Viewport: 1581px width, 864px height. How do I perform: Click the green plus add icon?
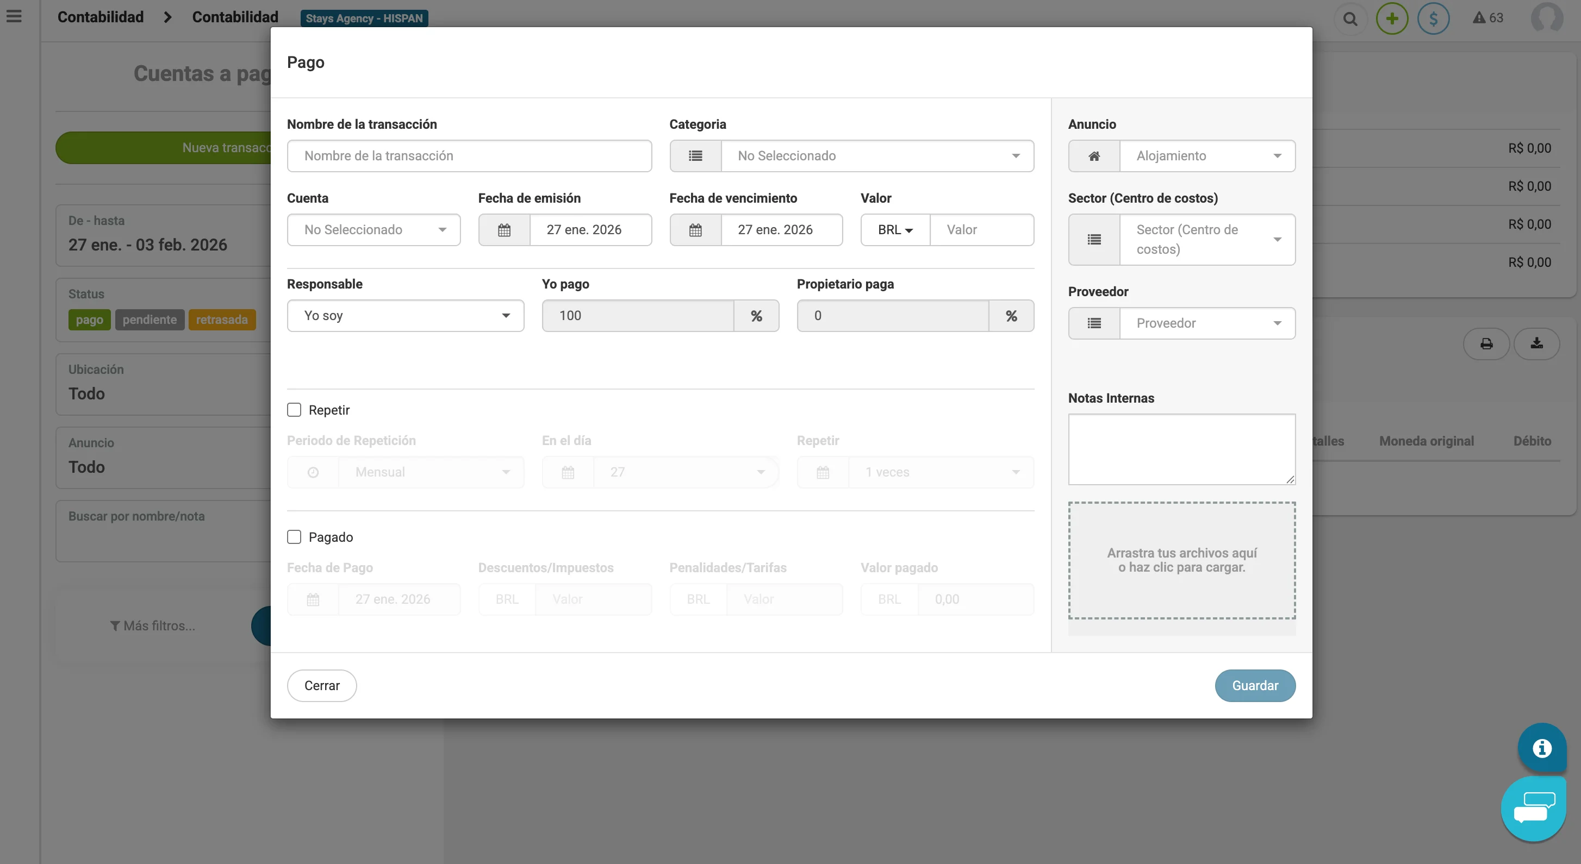pyautogui.click(x=1391, y=18)
